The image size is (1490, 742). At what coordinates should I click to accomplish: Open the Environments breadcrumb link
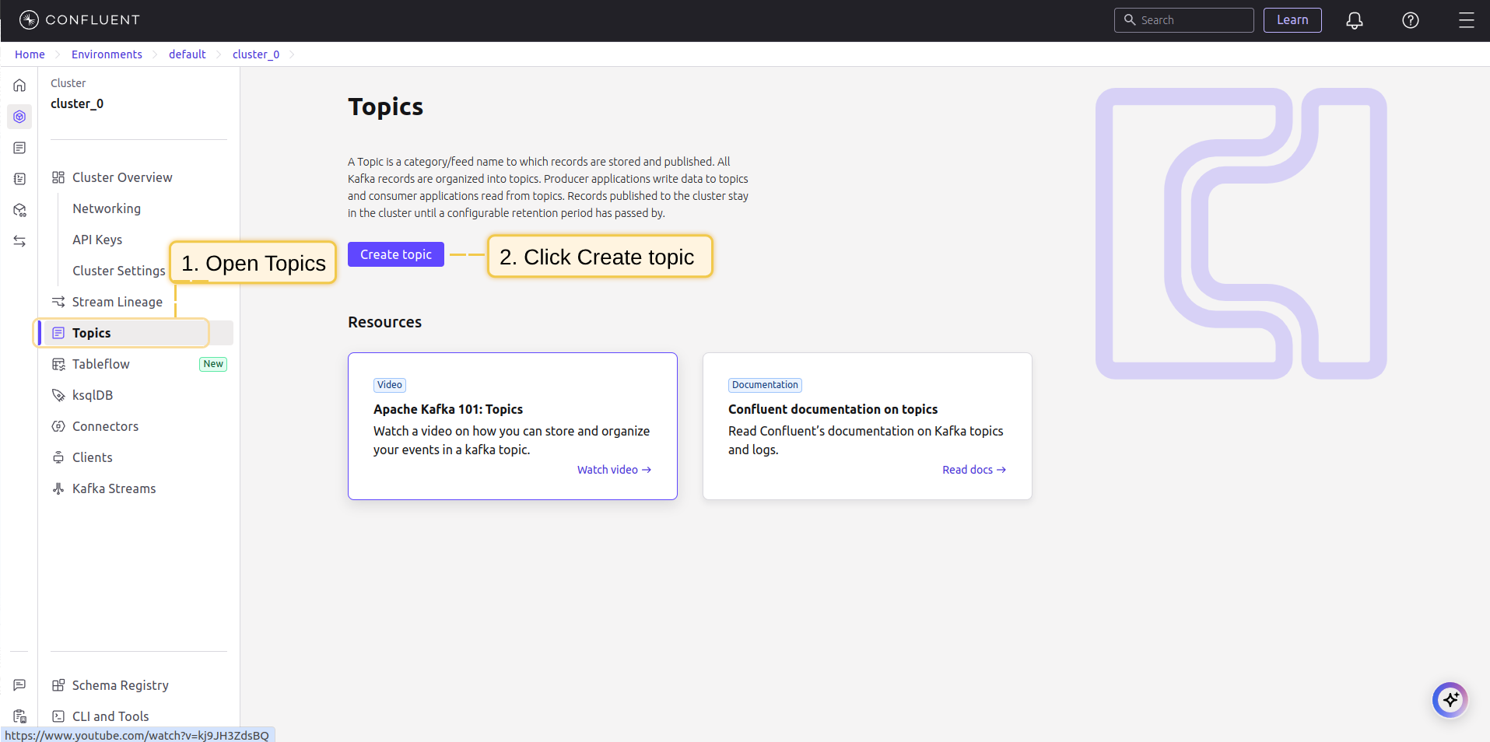(x=107, y=54)
